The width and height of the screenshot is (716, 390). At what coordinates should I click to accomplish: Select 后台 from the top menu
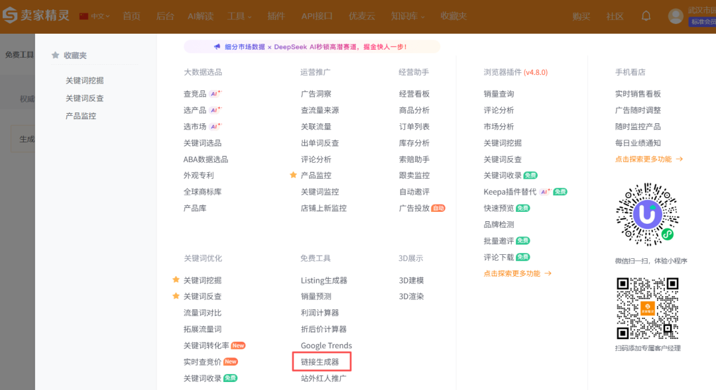point(165,16)
